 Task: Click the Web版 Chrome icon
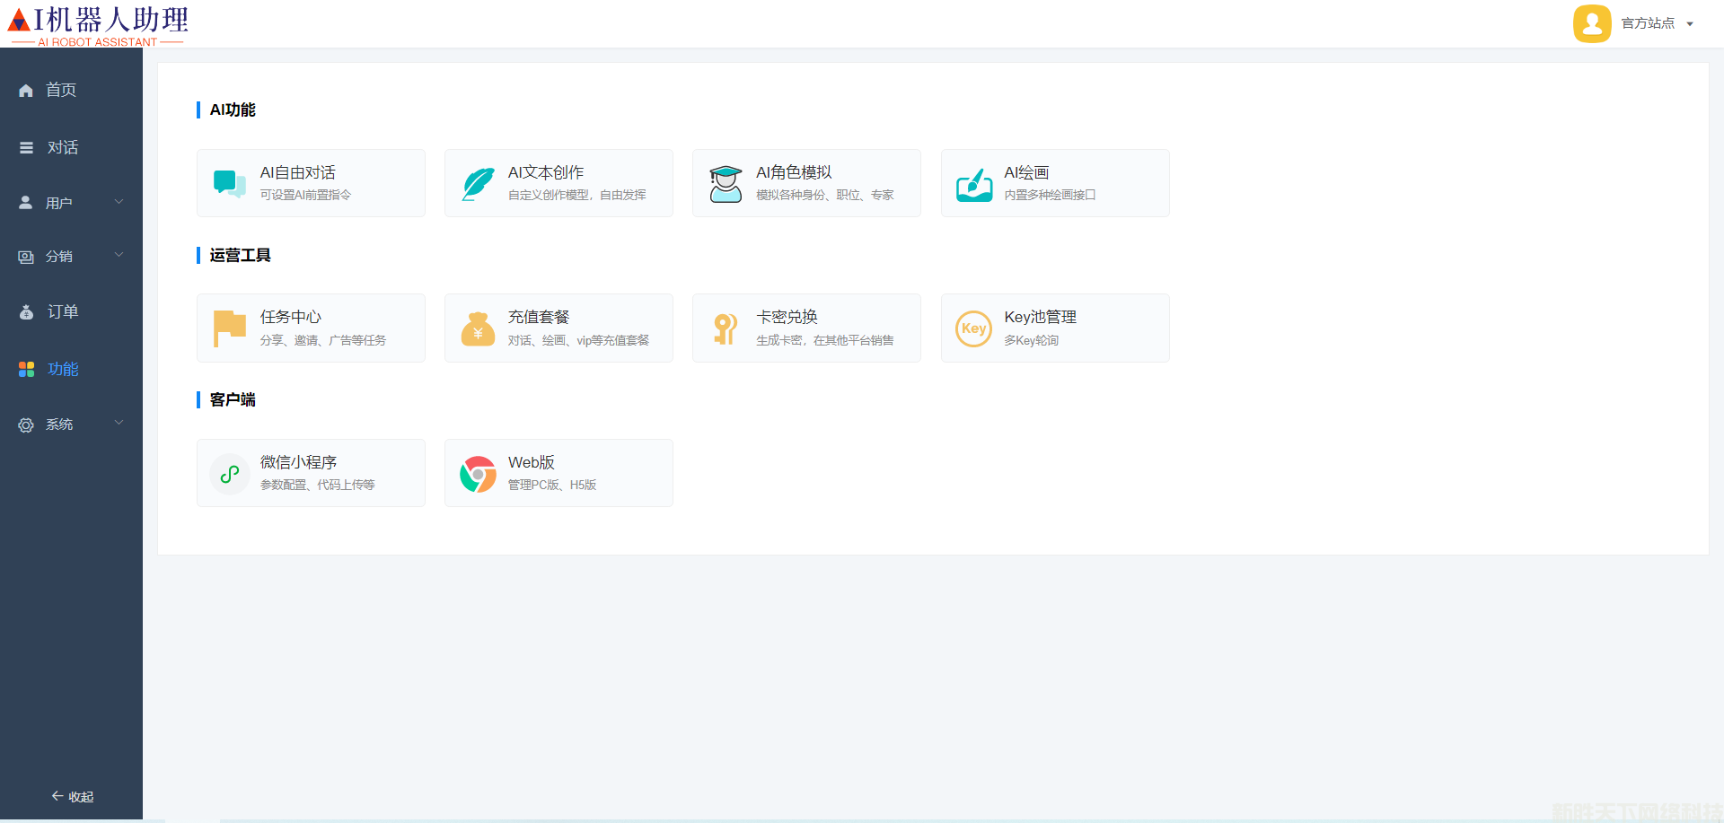[478, 474]
